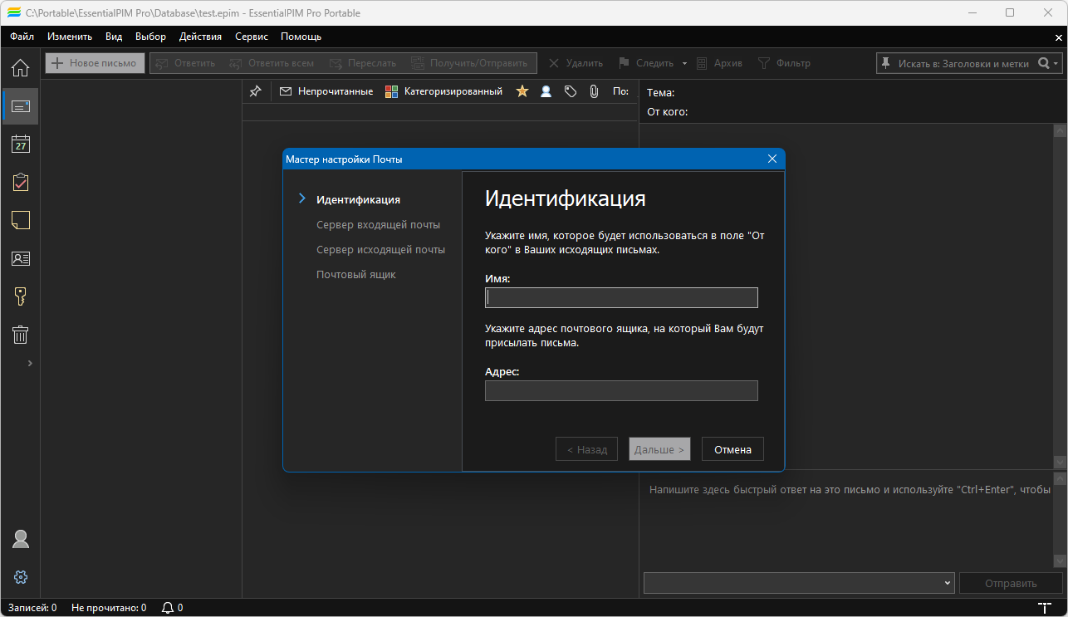Open the user account icon at sidebar bottom

[21, 539]
